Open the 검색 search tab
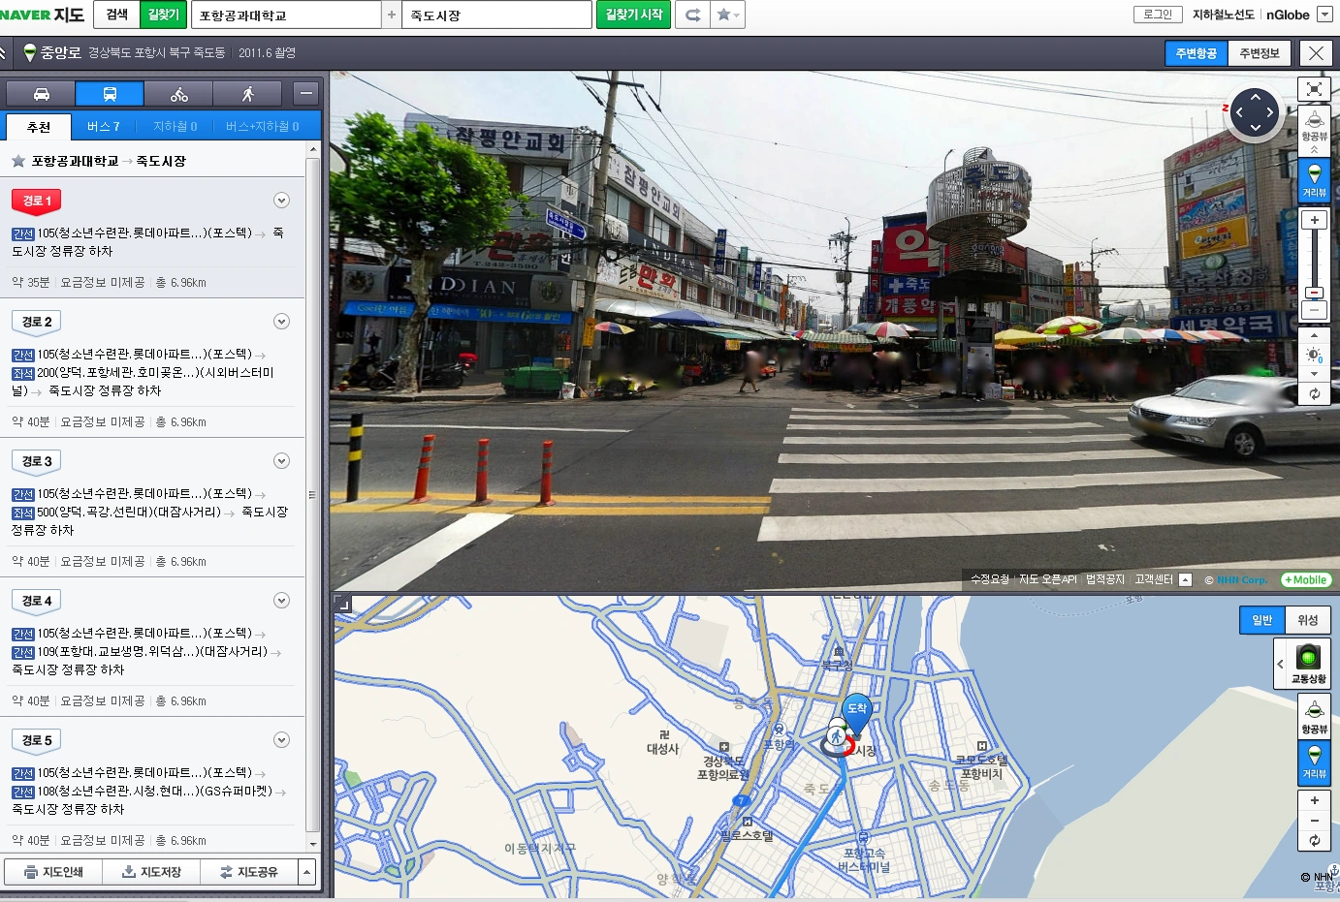The height and width of the screenshot is (902, 1340). (x=117, y=15)
